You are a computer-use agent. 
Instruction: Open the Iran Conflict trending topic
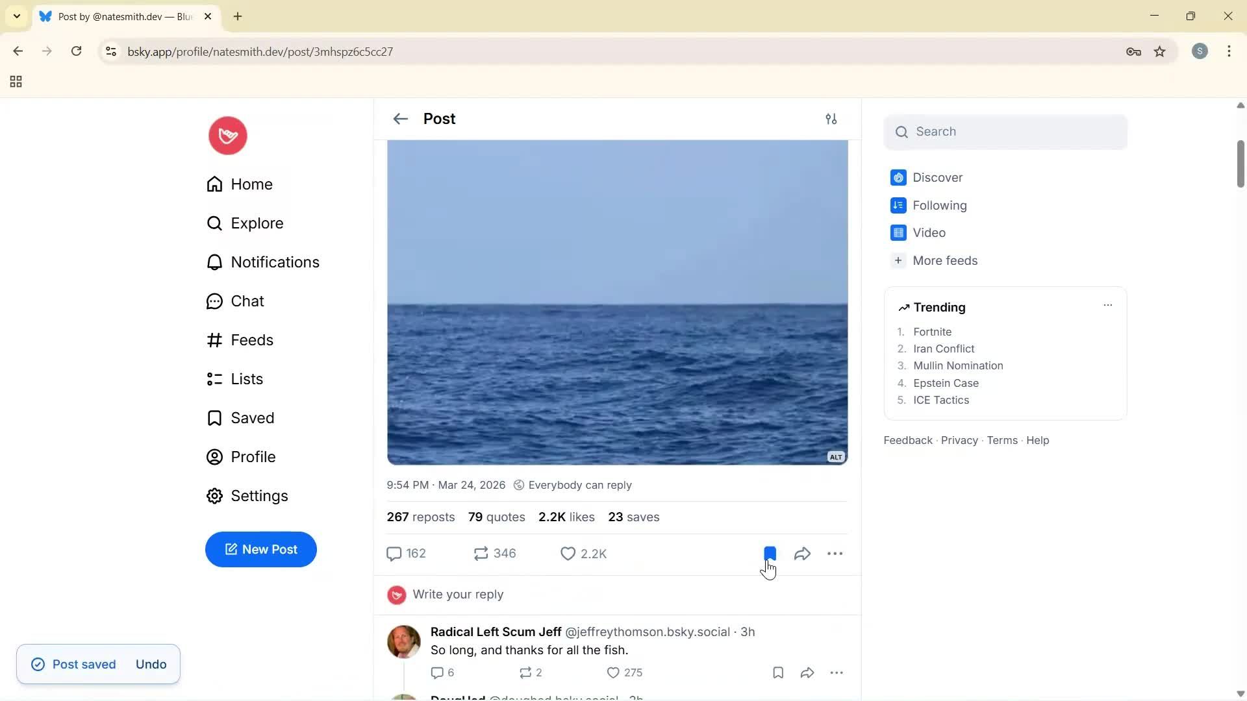pos(944,349)
